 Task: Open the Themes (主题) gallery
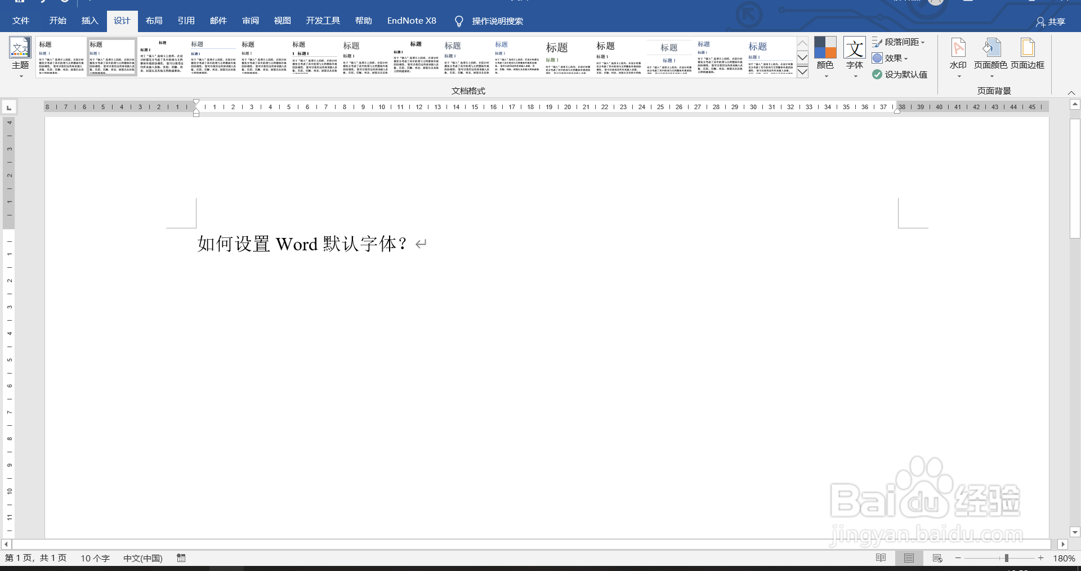point(20,56)
